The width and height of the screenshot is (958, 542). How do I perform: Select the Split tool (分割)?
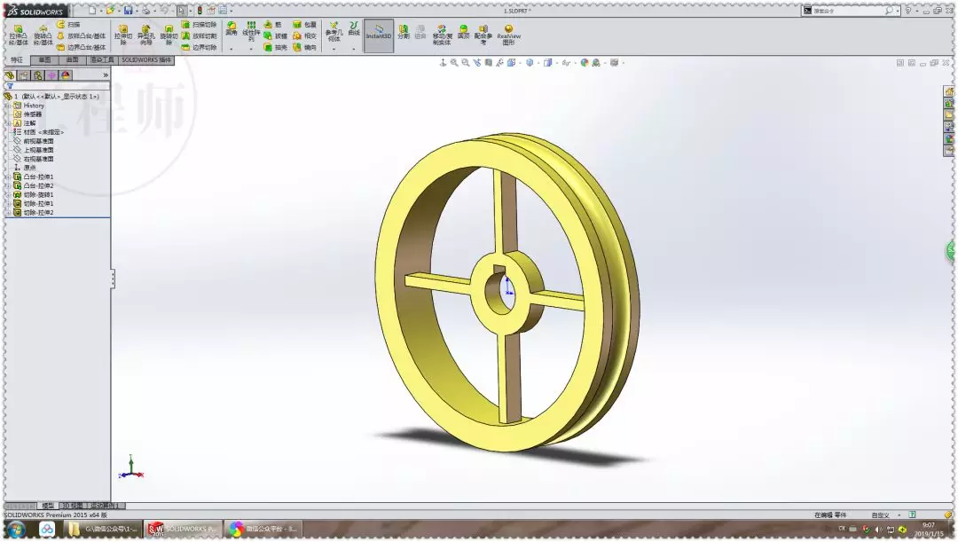404,32
